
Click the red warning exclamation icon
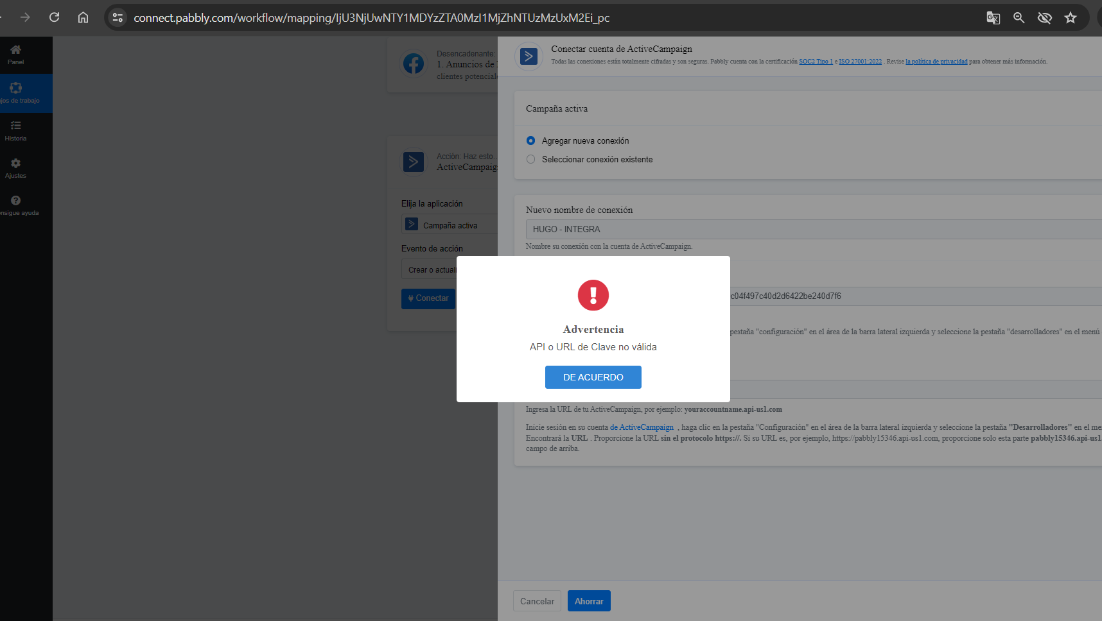(593, 295)
